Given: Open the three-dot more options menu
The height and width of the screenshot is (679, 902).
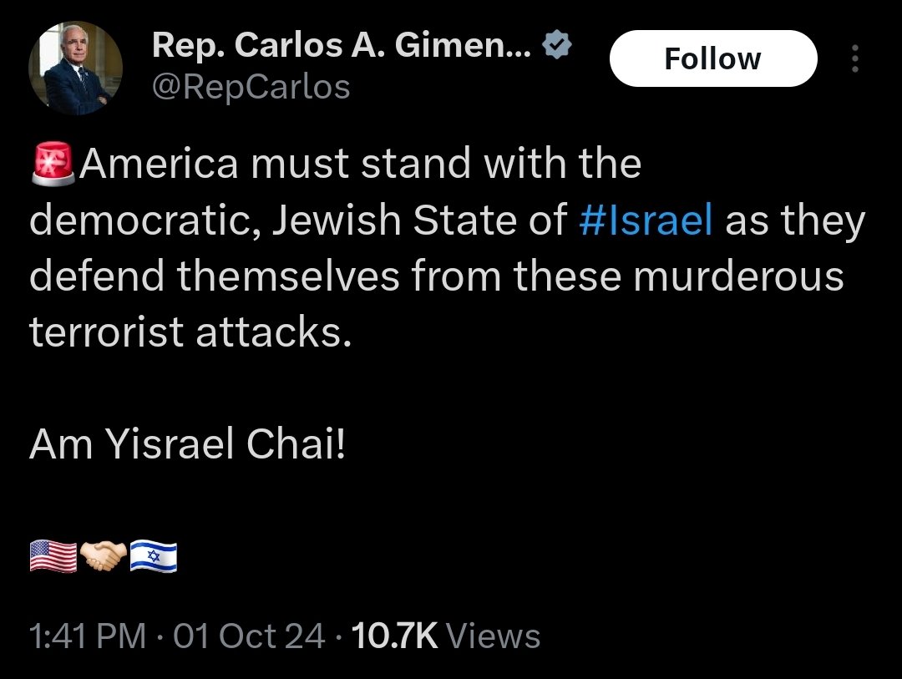Looking at the screenshot, I should tap(854, 59).
